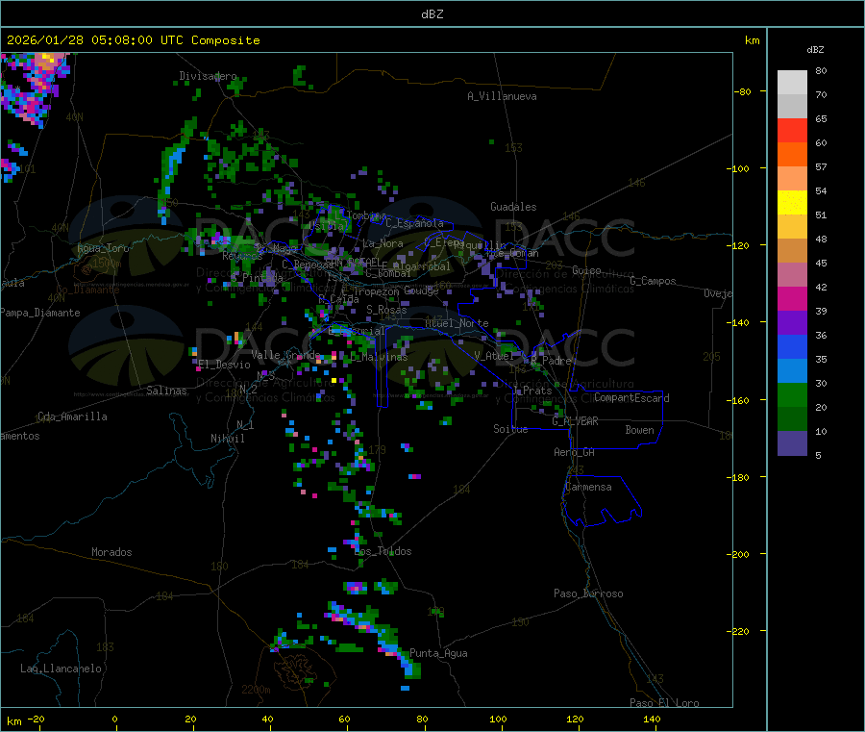865x732 pixels.
Task: Click the 'R_Padre' label
Action: 551,361
